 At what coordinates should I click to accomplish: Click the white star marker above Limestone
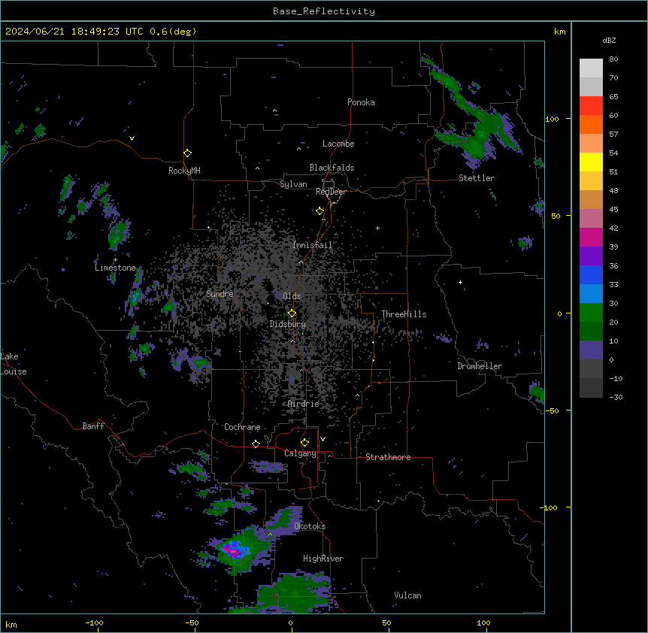[115, 260]
